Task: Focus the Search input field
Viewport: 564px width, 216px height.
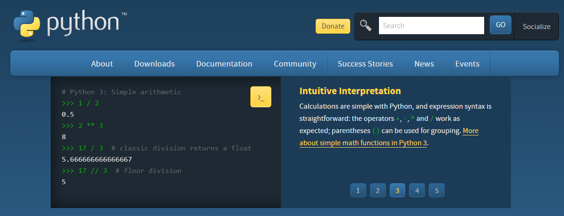Action: click(x=432, y=26)
